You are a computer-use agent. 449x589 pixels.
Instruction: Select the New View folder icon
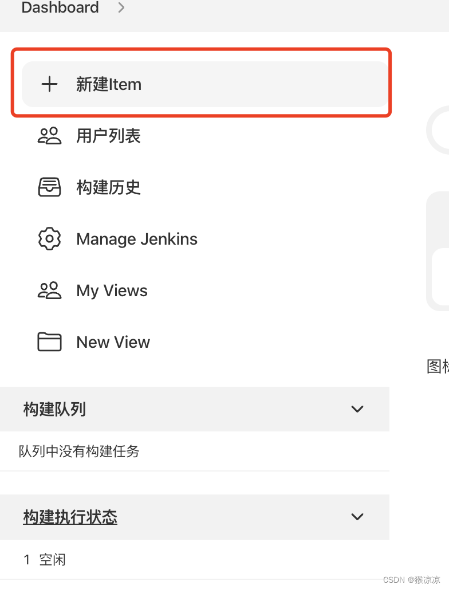pos(49,342)
